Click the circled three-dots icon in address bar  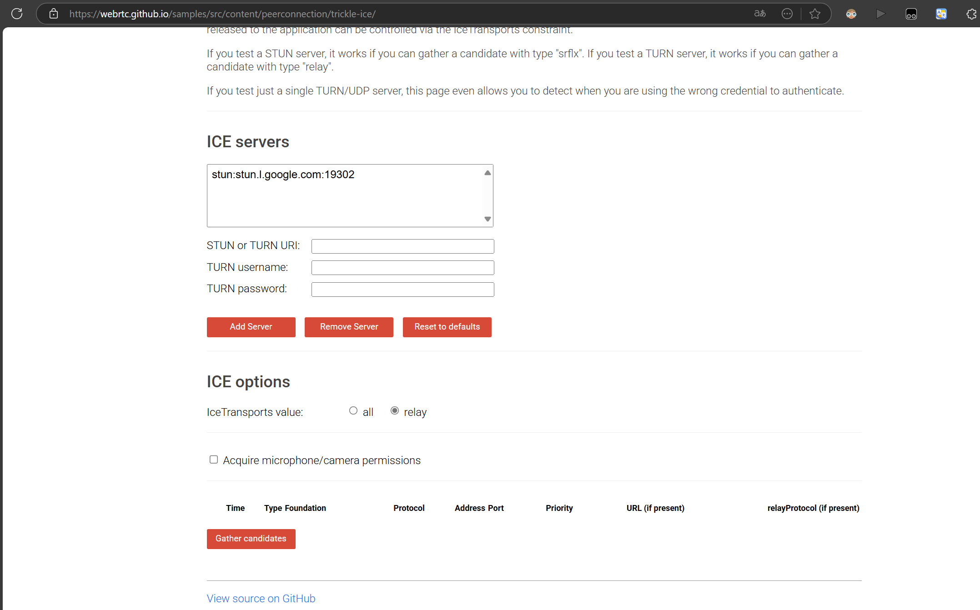point(787,14)
